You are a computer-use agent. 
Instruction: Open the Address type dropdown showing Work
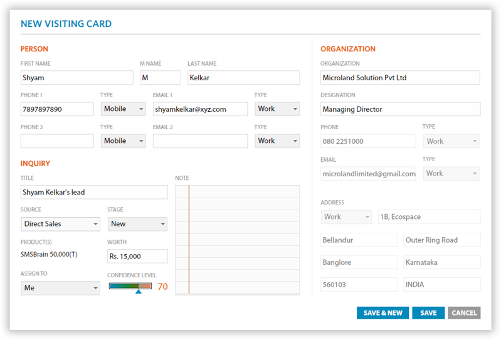click(x=346, y=216)
